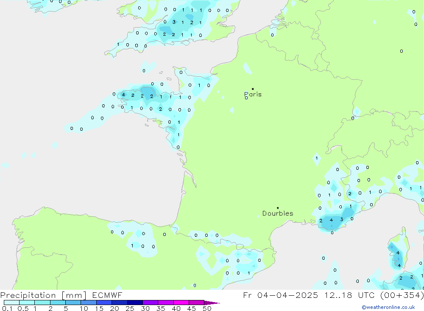Viewport: 424px width, 311px height.
Task: Click the value 1 east of Lyon area
Action: 317,158
